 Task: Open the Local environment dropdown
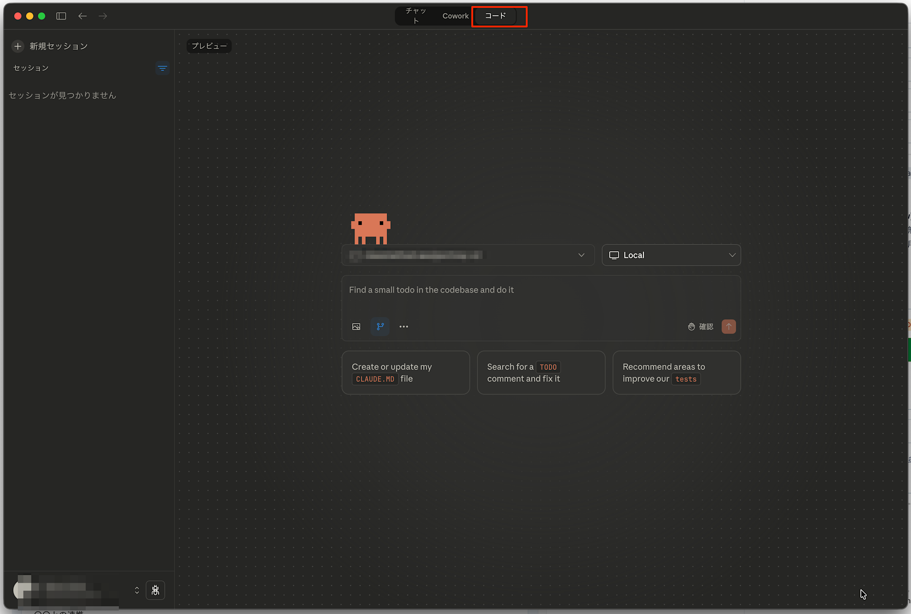(671, 255)
